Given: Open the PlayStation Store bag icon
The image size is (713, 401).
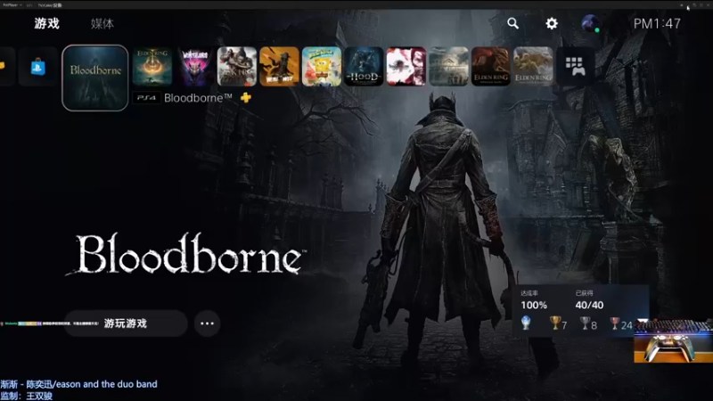Looking at the screenshot, I should tap(38, 67).
